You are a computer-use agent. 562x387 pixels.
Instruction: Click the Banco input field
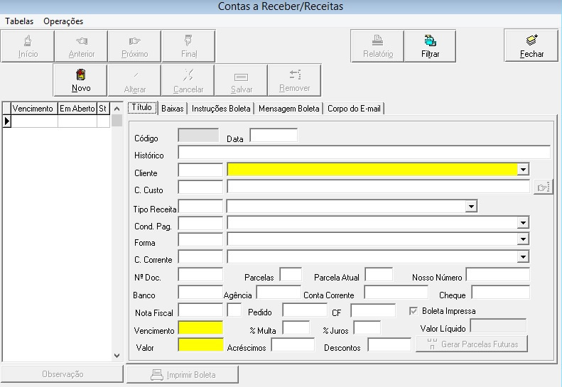pyautogui.click(x=200, y=292)
